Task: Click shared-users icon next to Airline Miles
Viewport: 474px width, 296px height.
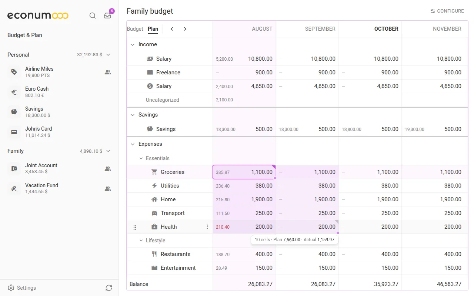Action: click(x=108, y=72)
